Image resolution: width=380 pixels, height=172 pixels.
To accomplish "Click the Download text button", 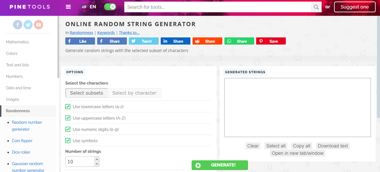I will [x=333, y=146].
